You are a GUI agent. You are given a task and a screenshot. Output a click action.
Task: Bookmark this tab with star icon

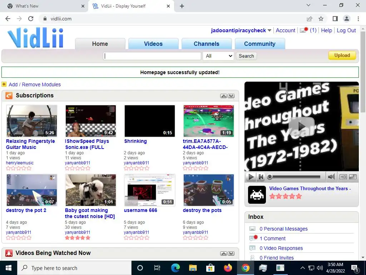click(x=321, y=19)
